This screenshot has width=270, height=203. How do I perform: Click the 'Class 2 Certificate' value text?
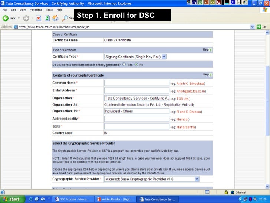coord(117,40)
